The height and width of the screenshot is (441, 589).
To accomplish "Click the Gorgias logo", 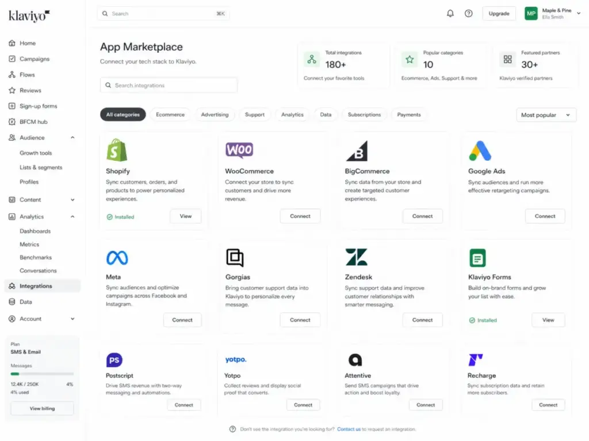I will click(x=235, y=258).
